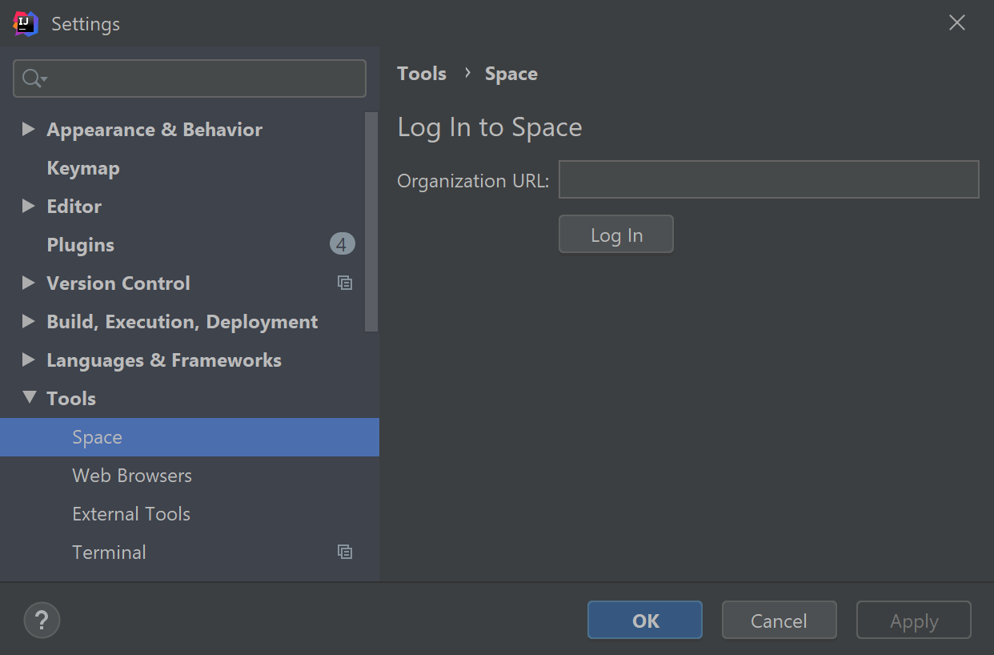Open the Help question mark icon
This screenshot has height=655, width=994.
(x=42, y=620)
